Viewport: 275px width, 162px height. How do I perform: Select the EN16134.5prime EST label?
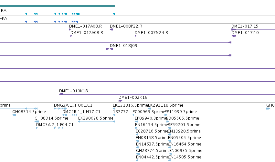[152, 125]
